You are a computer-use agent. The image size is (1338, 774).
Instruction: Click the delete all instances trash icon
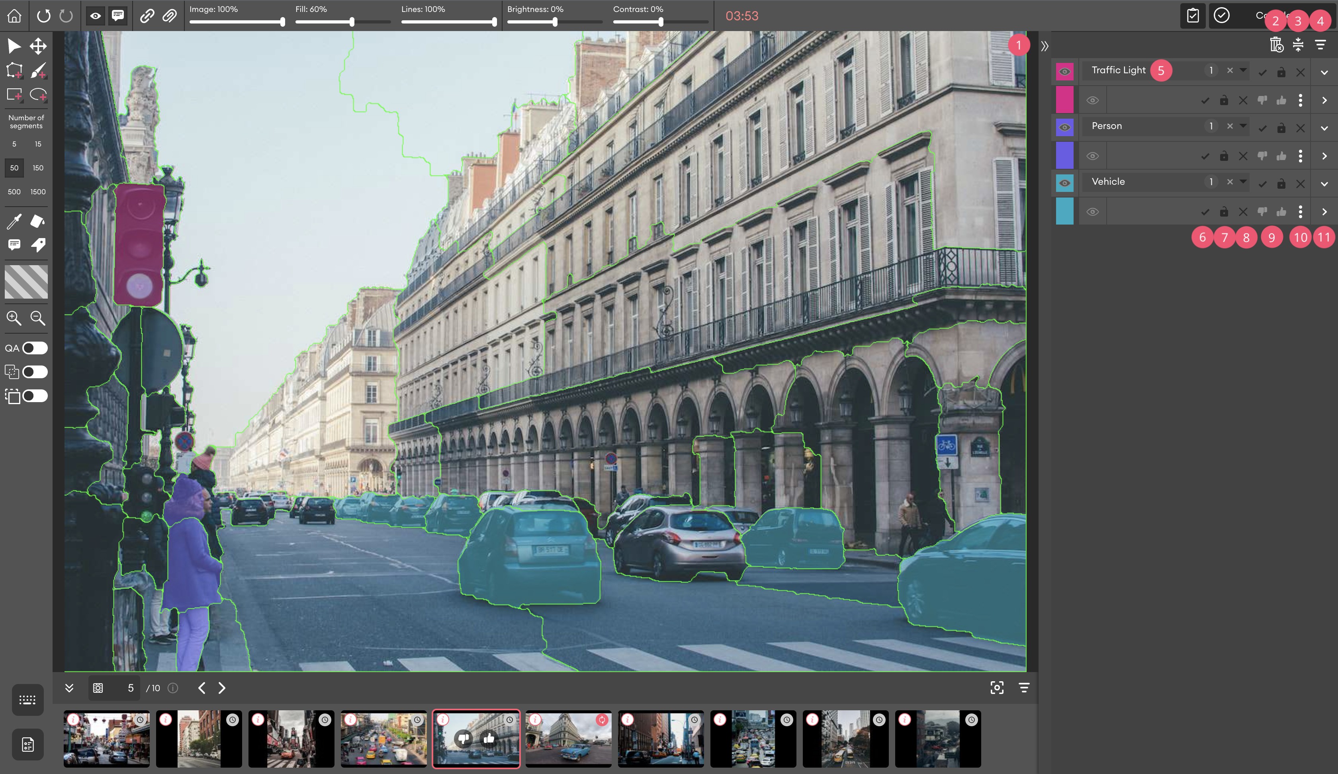point(1276,45)
